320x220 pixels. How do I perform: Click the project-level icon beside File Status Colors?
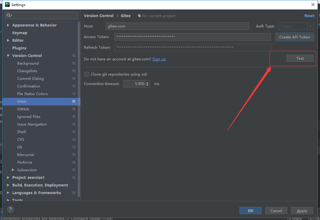click(x=74, y=94)
